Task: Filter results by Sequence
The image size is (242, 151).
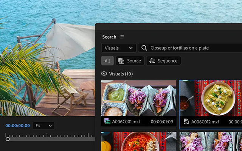Action: [x=163, y=61]
